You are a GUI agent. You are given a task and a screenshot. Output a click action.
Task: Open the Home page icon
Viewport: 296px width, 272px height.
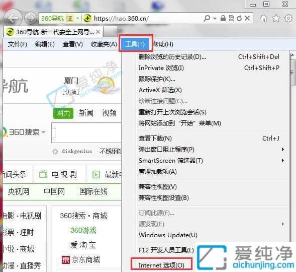click(263, 19)
